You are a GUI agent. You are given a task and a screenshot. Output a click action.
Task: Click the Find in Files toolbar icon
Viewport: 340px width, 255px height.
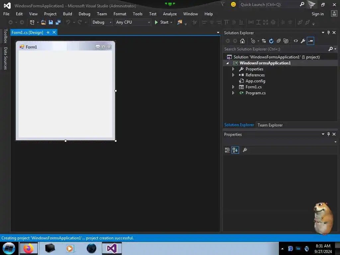pyautogui.click(x=180, y=22)
